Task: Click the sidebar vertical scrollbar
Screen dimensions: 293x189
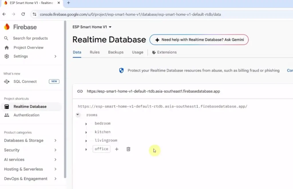Action: (x=65, y=99)
